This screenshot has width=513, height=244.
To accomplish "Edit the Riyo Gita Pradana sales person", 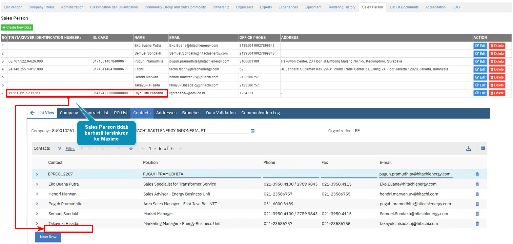I will coord(480,93).
